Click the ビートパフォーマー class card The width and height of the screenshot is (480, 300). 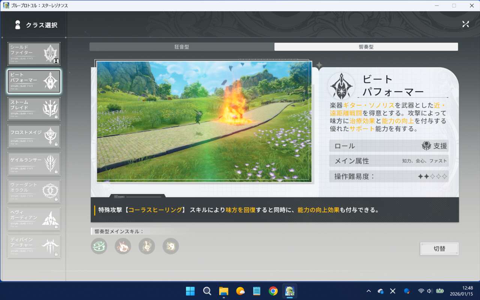tap(34, 81)
